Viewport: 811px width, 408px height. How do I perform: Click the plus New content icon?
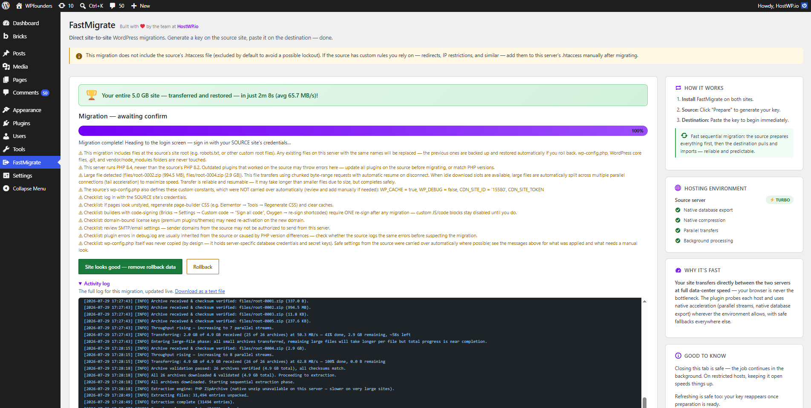(134, 6)
